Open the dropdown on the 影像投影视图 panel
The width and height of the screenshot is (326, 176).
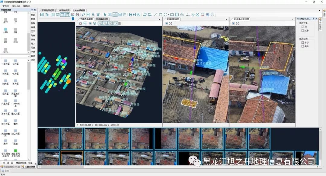pyautogui.click(x=226, y=19)
